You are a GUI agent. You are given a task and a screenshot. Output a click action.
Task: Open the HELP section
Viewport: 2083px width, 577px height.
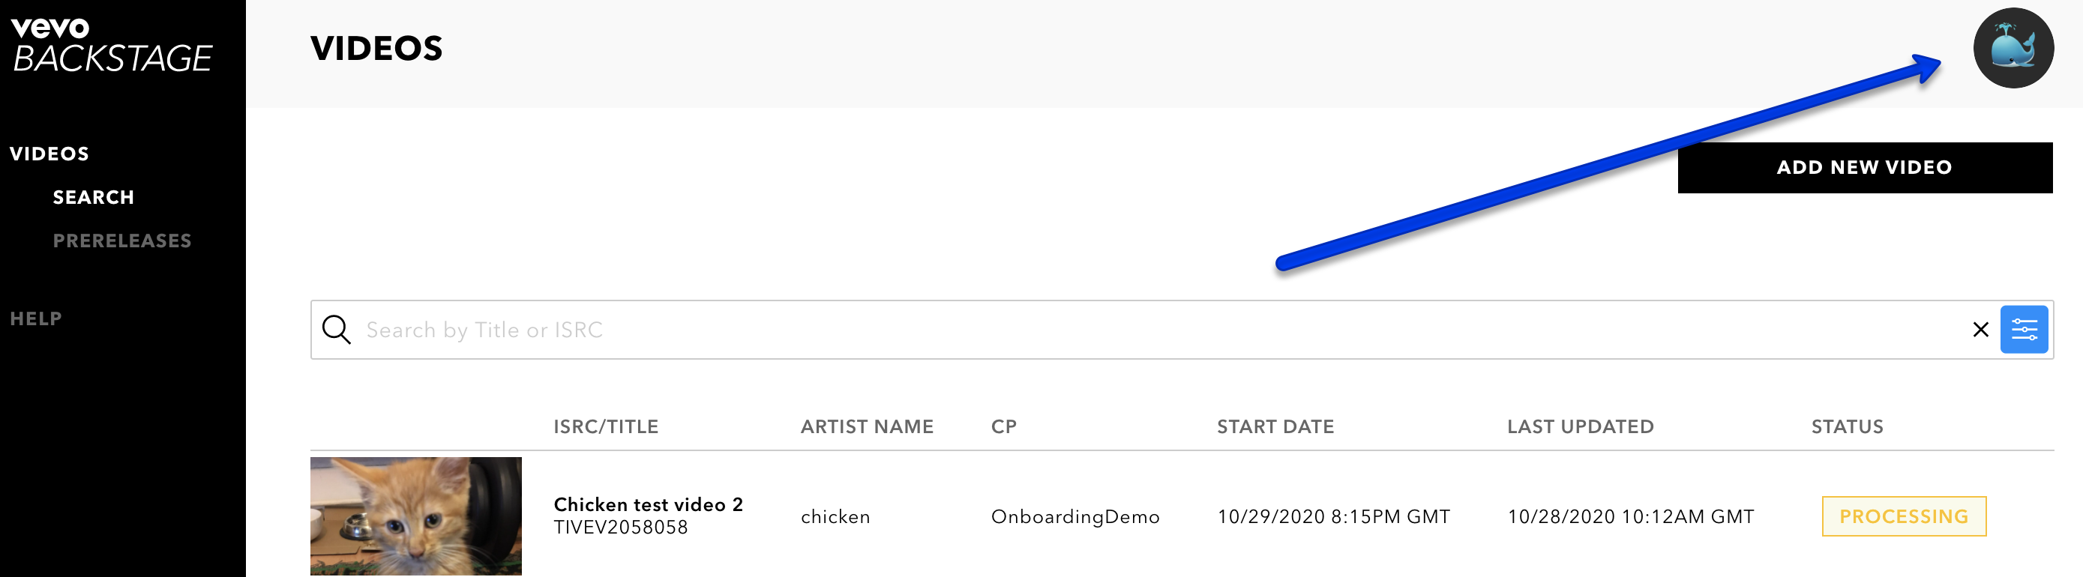click(x=35, y=319)
